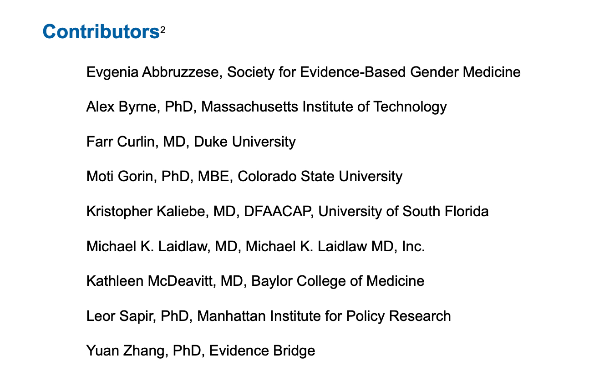Click University of South Florida affiliation

(x=403, y=211)
